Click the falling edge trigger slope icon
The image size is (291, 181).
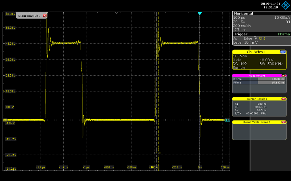coord(256,38)
